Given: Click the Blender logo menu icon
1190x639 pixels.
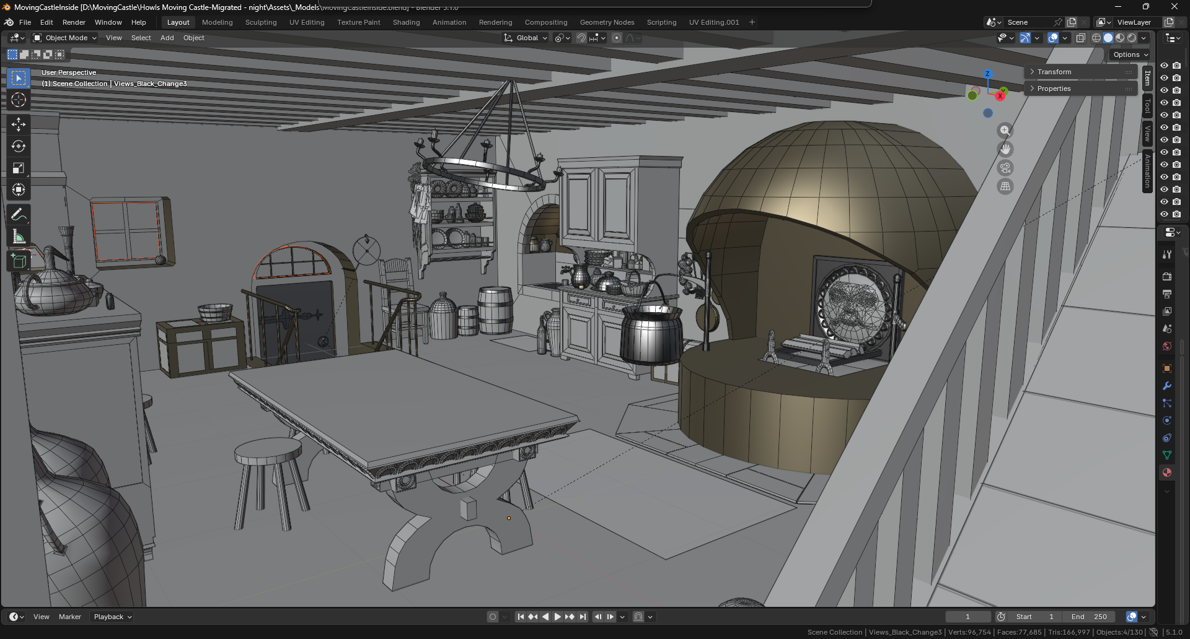Looking at the screenshot, I should pyautogui.click(x=9, y=22).
